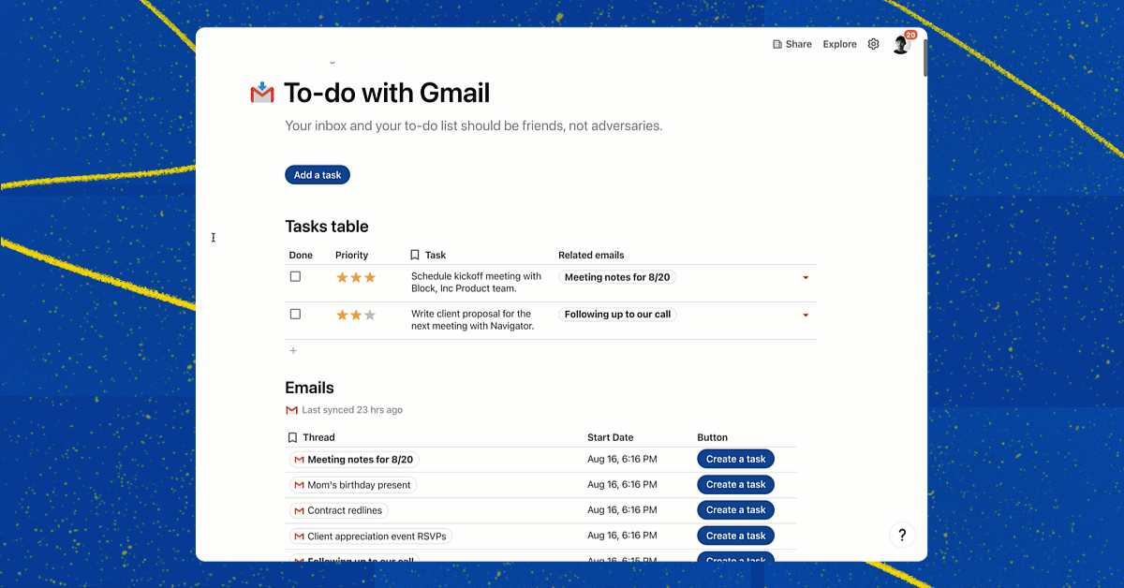Click the start date for Mom's birthday present

click(x=622, y=484)
